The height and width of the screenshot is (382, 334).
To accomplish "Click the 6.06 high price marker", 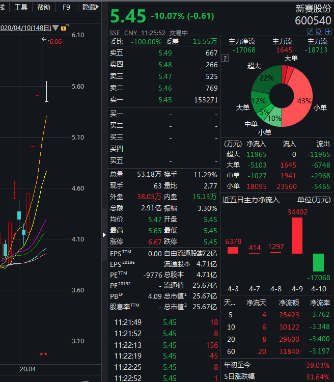I will coord(55,42).
